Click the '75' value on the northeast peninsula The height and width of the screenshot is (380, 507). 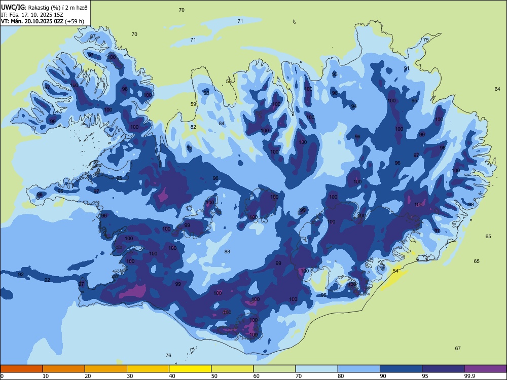426,40
